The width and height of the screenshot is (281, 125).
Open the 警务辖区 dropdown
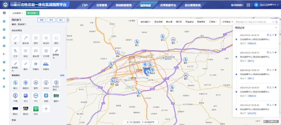pyautogui.click(x=145, y=22)
